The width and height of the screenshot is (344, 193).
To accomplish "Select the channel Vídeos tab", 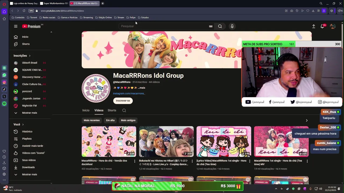I will [x=99, y=110].
